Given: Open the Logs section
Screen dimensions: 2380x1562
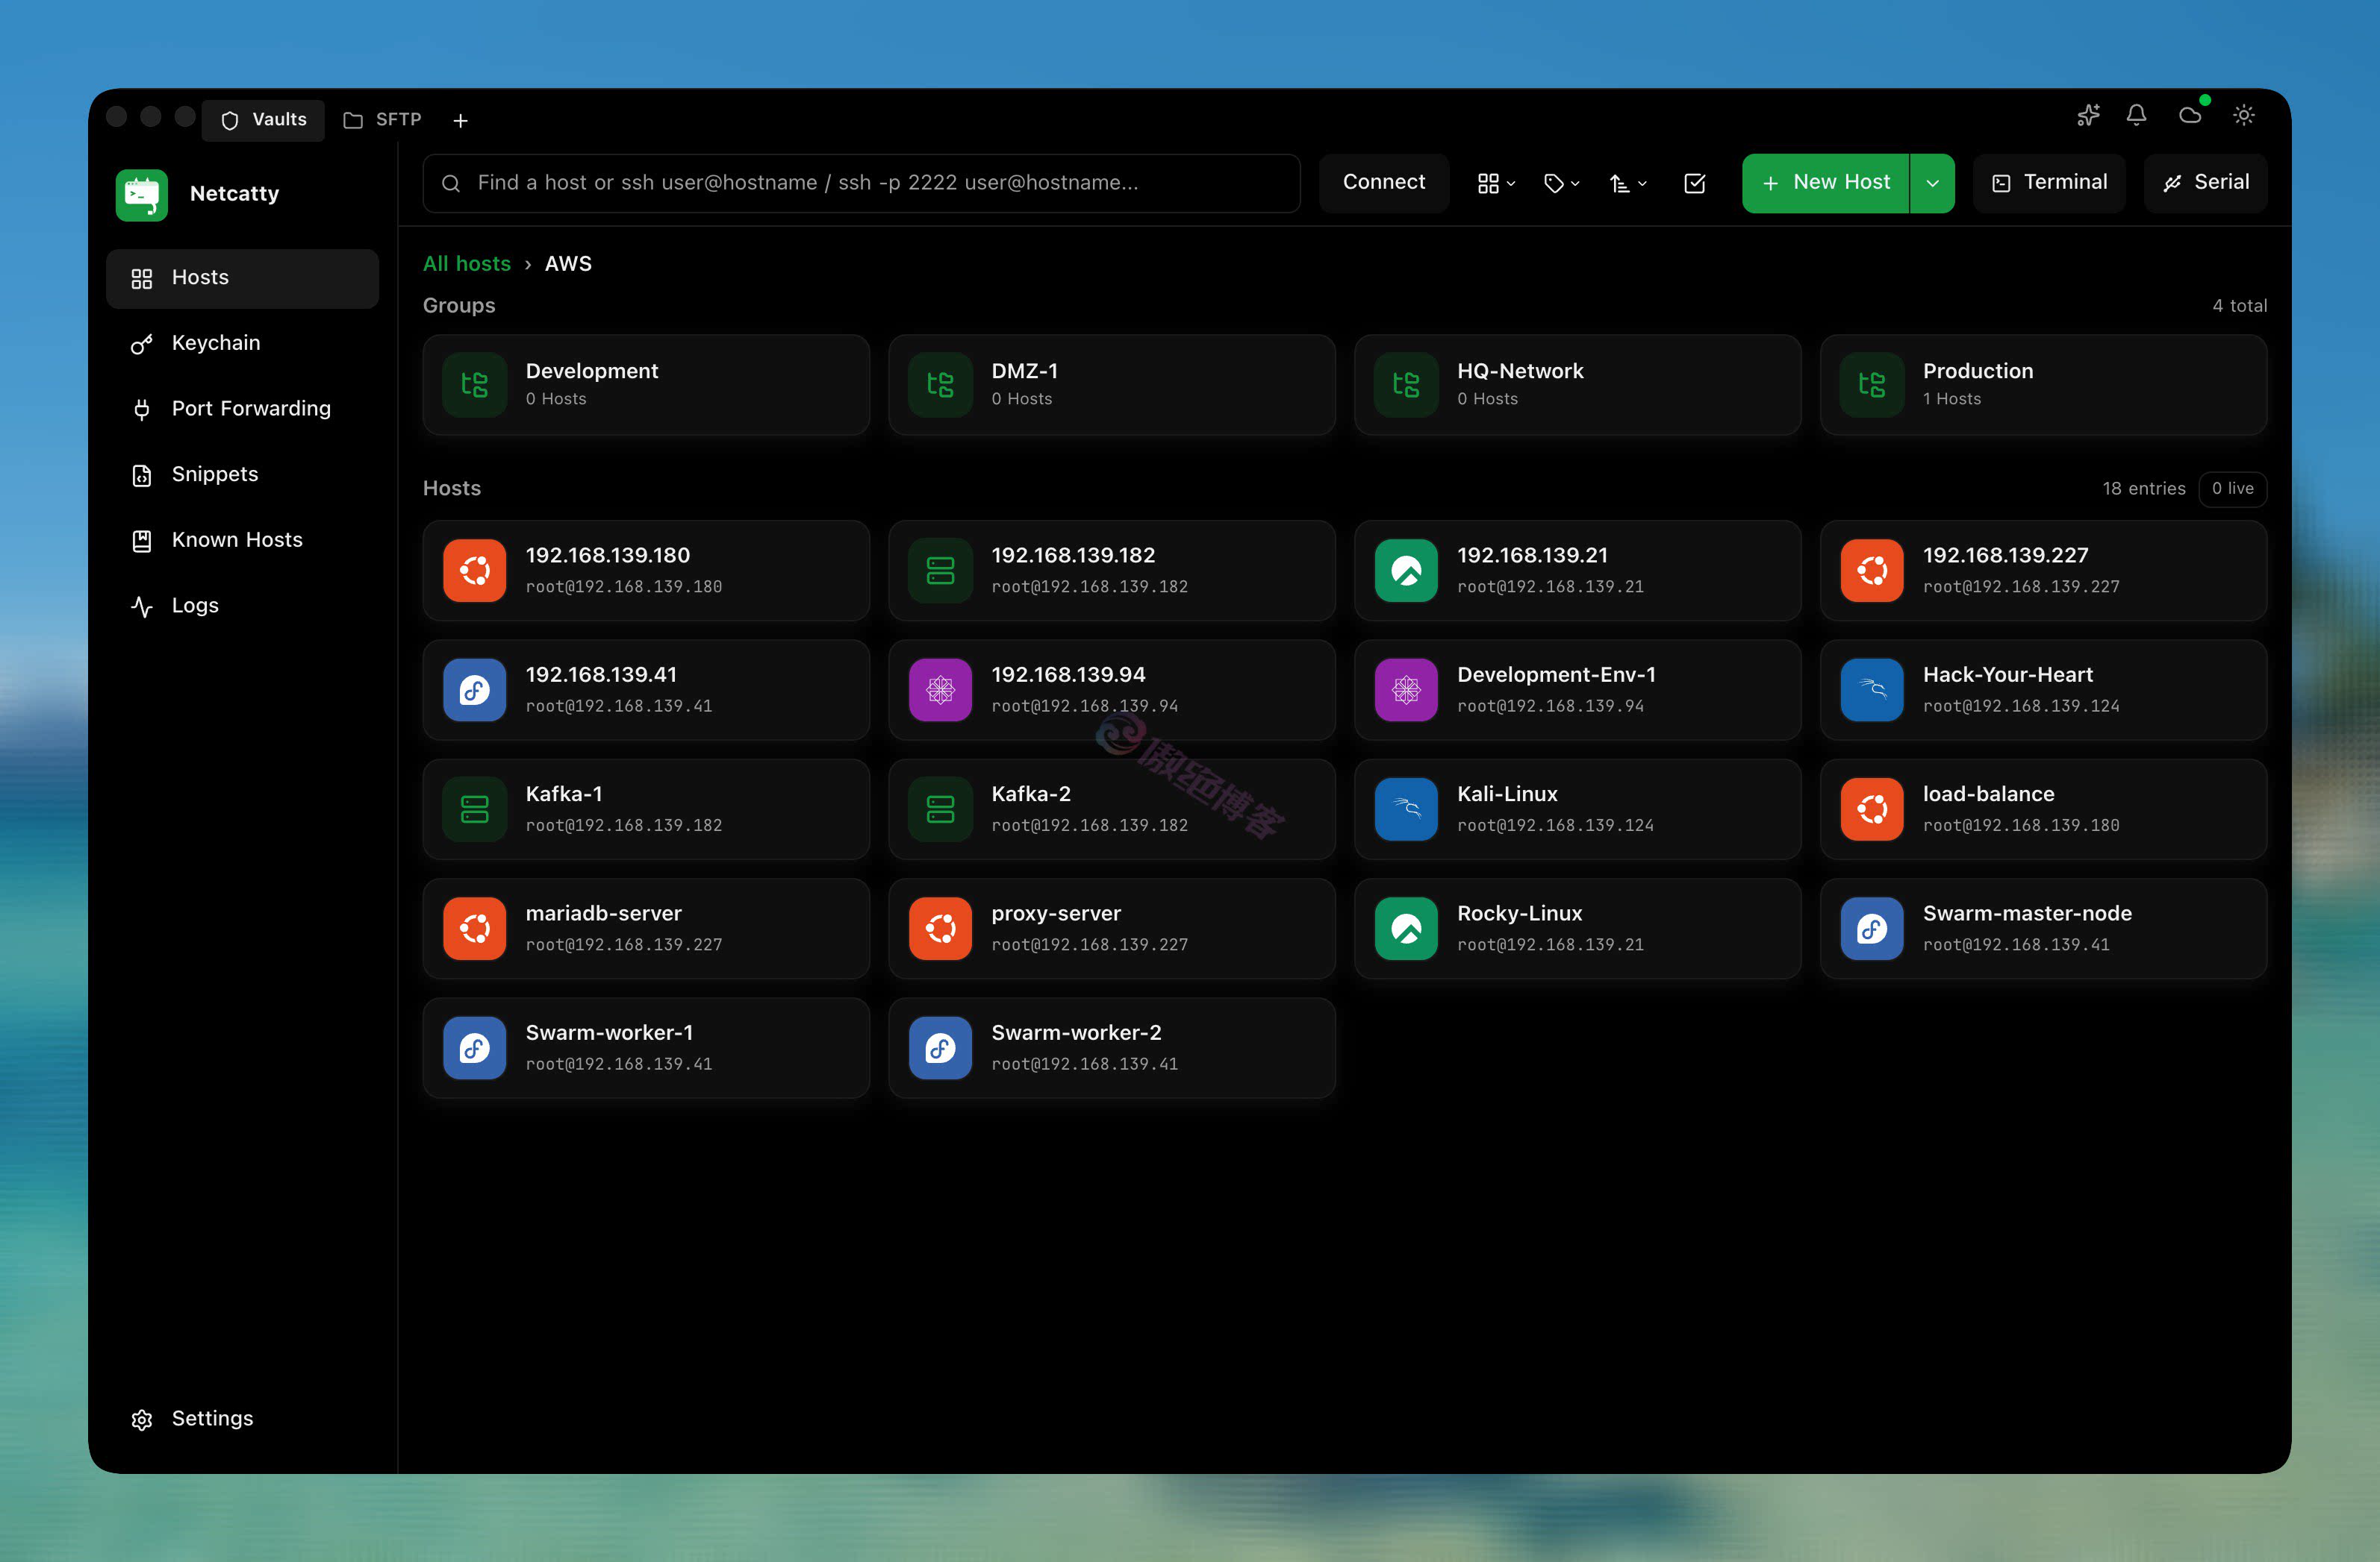Looking at the screenshot, I should pos(195,605).
